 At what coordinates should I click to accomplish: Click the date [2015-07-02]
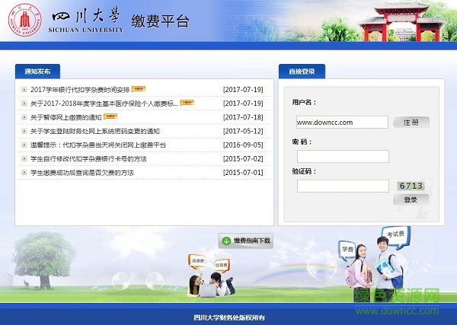[243, 159]
